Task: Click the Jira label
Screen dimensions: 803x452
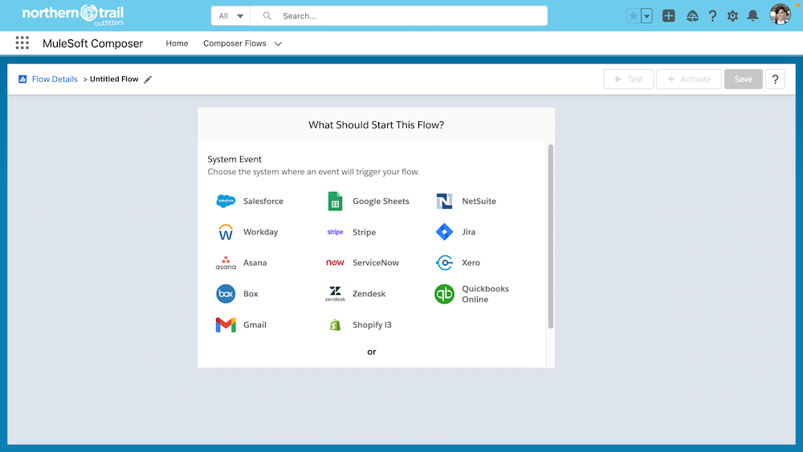Action: pos(469,232)
